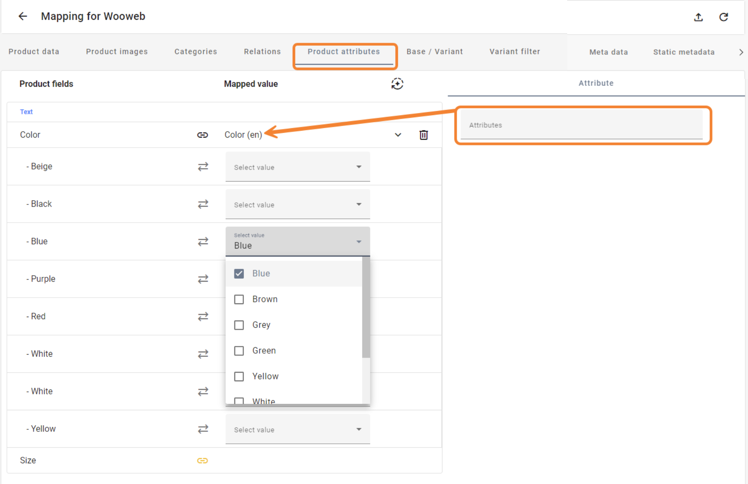Click the swap arrows icon for Beige
This screenshot has height=484, width=748.
[203, 167]
